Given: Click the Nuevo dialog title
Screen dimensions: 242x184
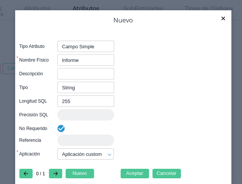Looking at the screenshot, I should [123, 20].
